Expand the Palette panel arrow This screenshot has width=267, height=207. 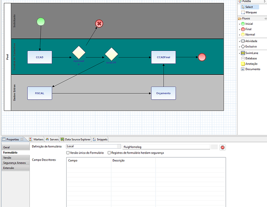(265, 2)
